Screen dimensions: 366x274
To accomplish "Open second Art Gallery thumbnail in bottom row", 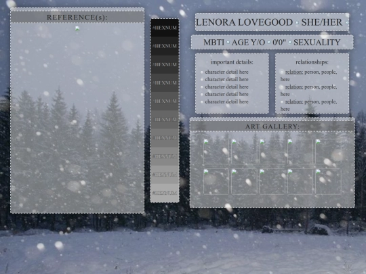I will click(x=244, y=181).
